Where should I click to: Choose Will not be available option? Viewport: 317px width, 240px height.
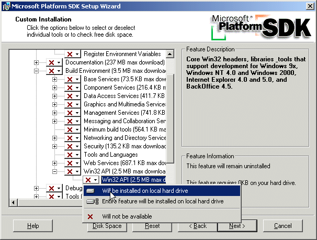(x=162, y=216)
